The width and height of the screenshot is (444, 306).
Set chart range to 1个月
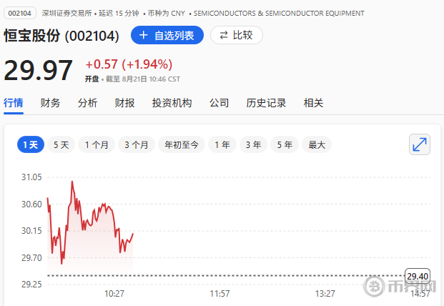(x=97, y=144)
